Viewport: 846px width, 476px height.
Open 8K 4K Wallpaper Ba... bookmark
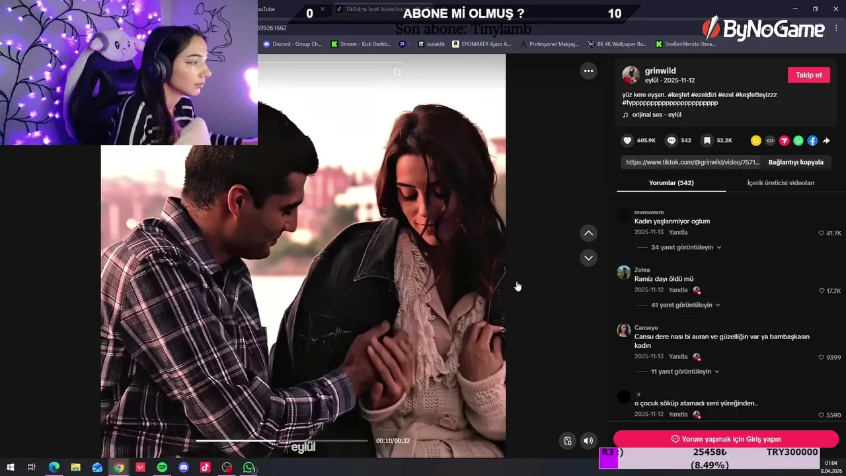point(617,44)
